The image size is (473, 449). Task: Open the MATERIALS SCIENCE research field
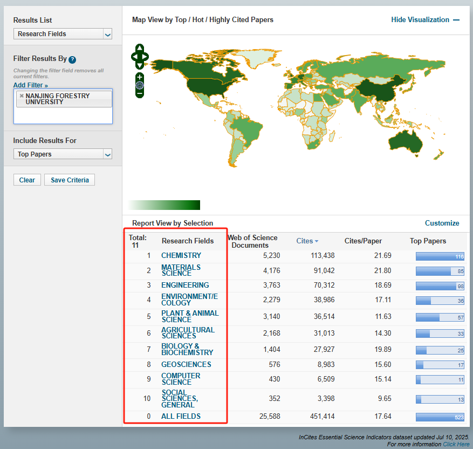[x=181, y=270]
